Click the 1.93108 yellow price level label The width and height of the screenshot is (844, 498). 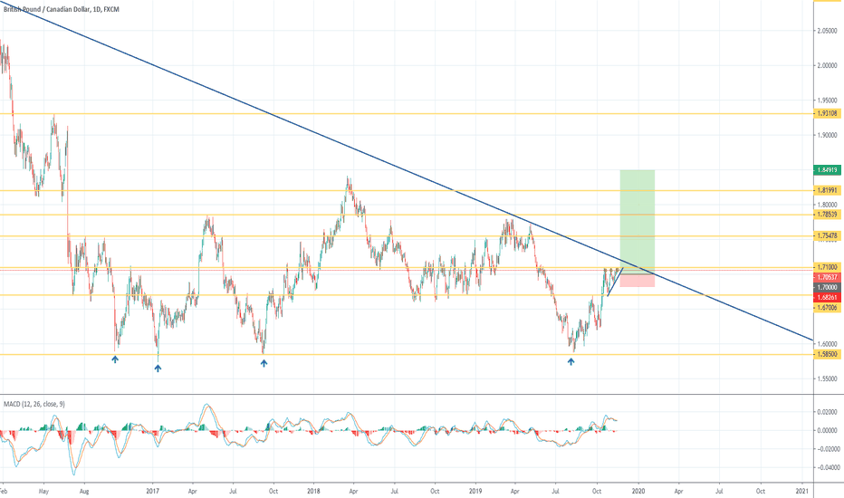pos(827,114)
